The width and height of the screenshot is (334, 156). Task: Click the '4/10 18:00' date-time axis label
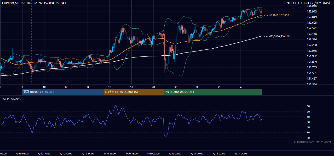tap(132, 154)
